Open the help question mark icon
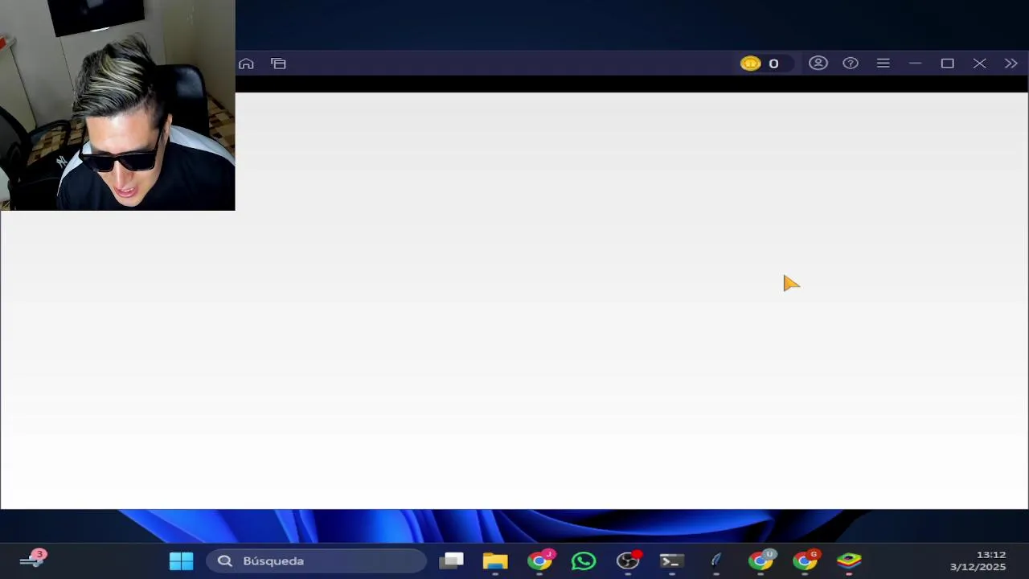This screenshot has height=579, width=1029. coord(851,63)
